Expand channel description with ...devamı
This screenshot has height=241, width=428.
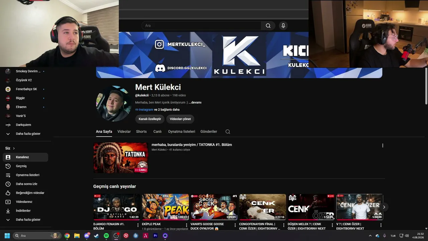click(195, 102)
